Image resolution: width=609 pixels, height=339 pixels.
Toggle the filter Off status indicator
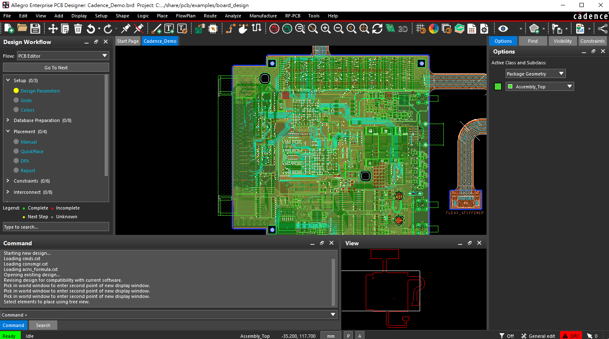pos(506,336)
